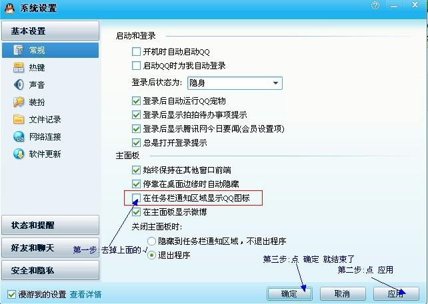Follow the 查看详情 link
The width and height of the screenshot is (428, 304).
click(x=85, y=295)
